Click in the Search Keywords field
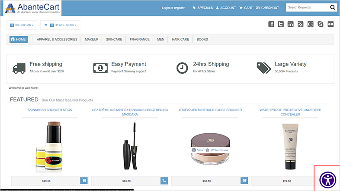 click(x=308, y=7)
